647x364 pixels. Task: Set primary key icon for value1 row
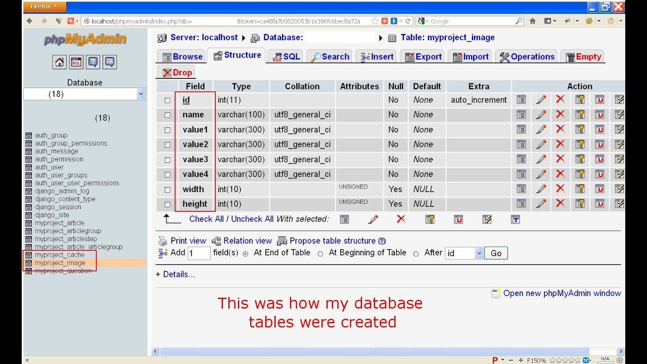tap(580, 129)
